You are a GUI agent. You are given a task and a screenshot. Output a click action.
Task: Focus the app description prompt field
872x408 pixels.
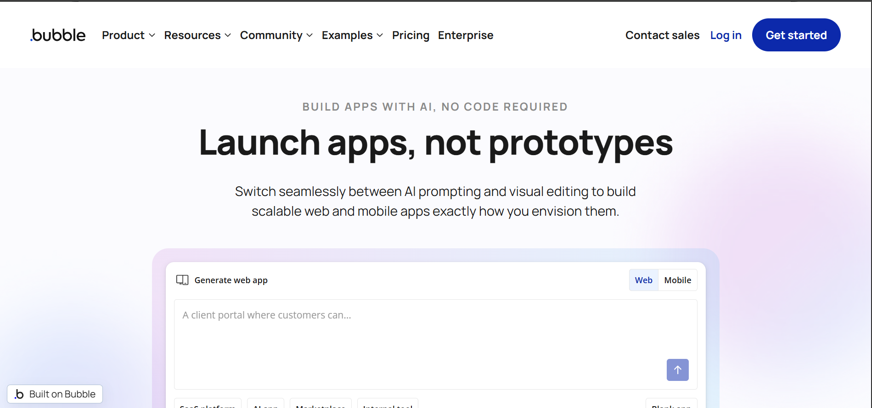[x=435, y=344]
